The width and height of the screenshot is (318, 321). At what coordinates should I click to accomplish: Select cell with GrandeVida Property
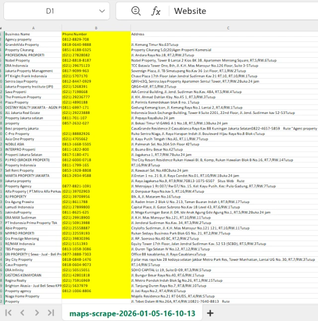coord(33,45)
